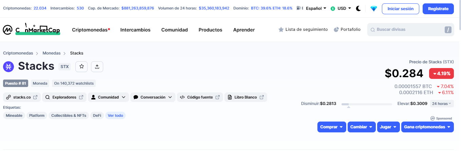
Task: Click the Sponsored label icon
Action: click(432, 118)
